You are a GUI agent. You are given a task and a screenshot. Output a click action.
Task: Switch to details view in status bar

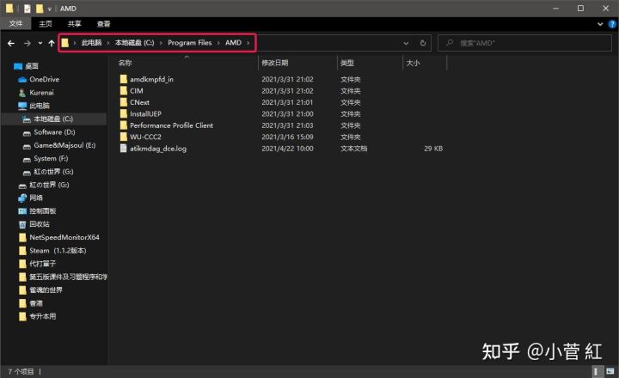tap(596, 371)
